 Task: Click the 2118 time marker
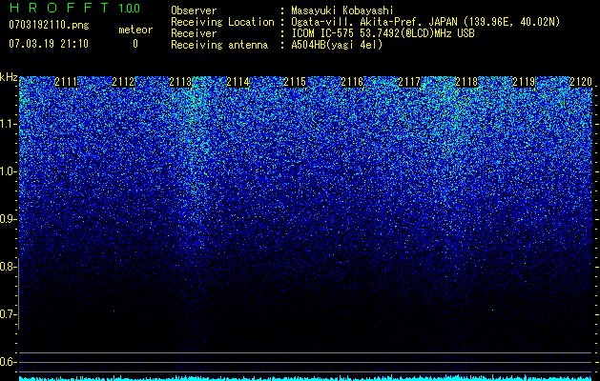(466, 82)
